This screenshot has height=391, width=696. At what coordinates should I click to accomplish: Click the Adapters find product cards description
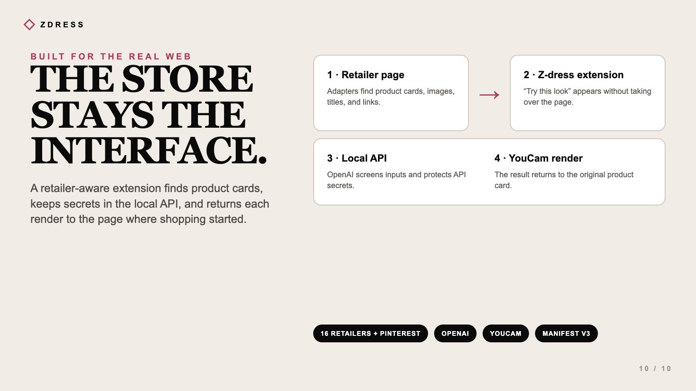coord(391,96)
